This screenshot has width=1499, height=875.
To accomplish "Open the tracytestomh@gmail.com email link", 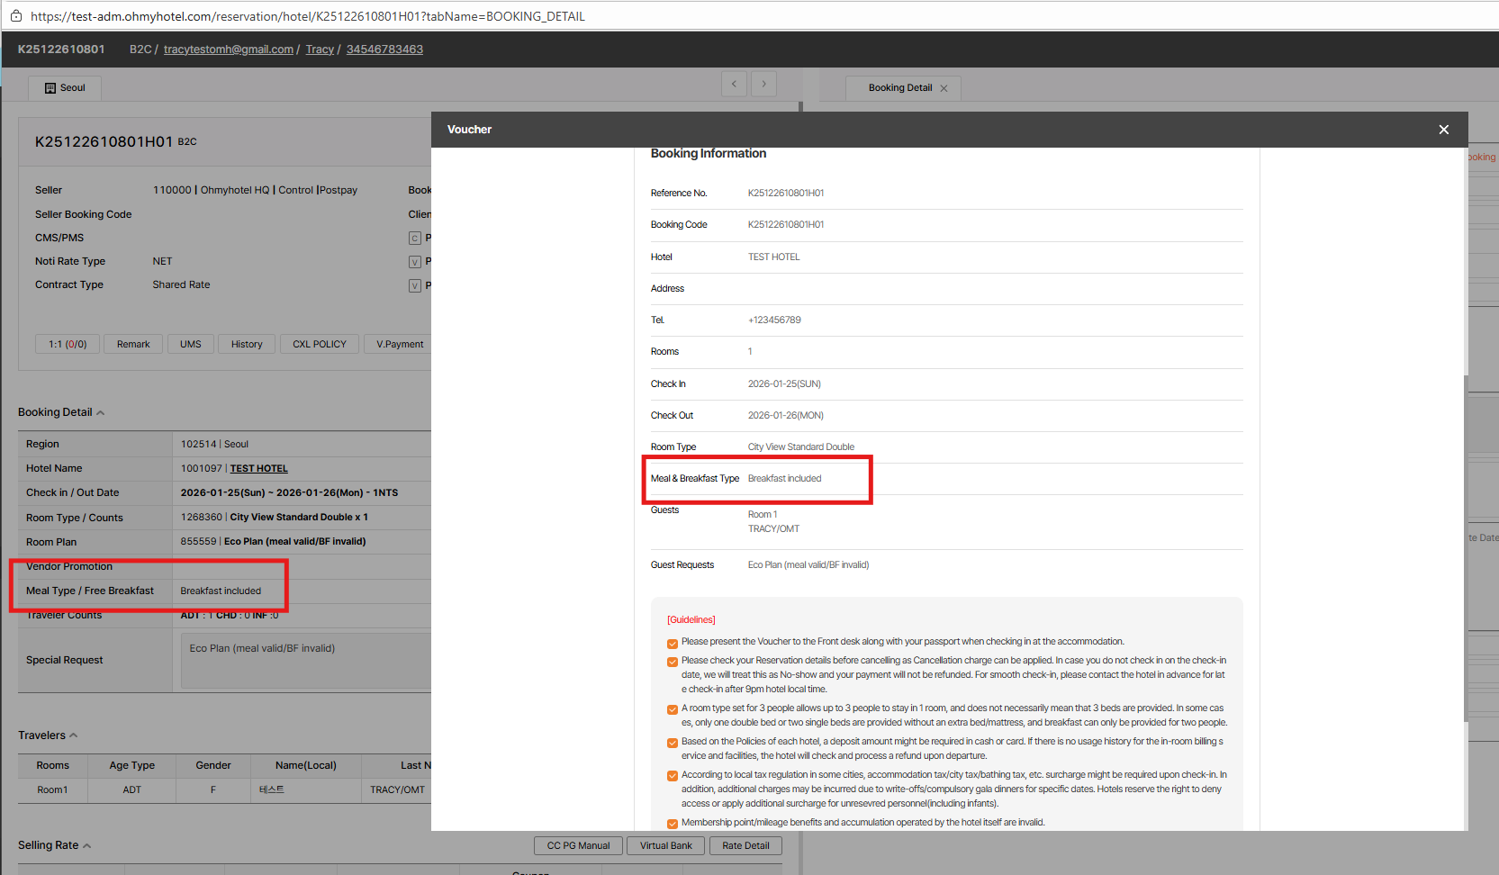I will tap(228, 50).
